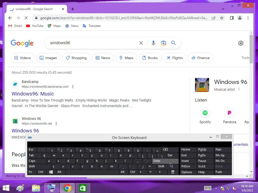Close the windows96 Google Search tab
This screenshot has height=193, width=258.
63,9
